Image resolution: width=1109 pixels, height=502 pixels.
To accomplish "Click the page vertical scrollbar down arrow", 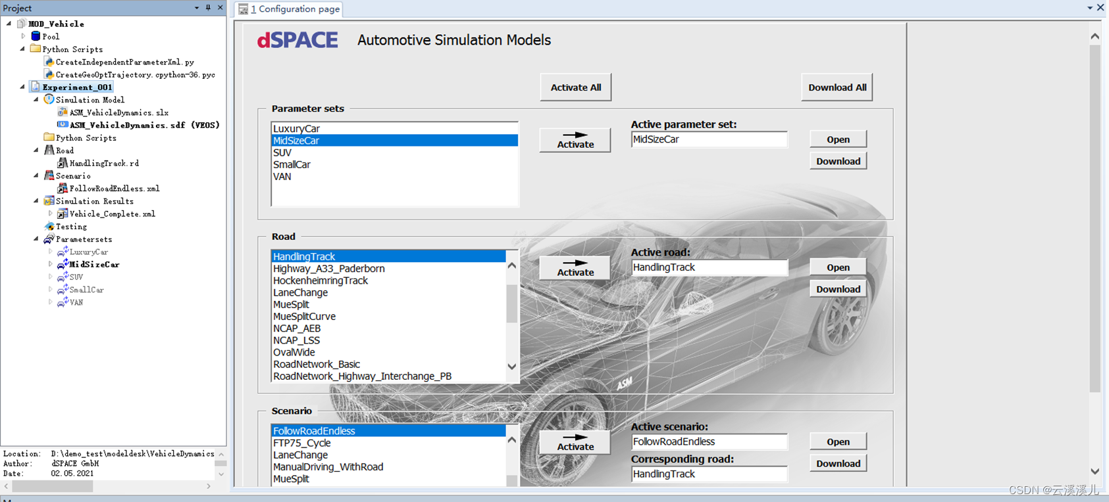I will pyautogui.click(x=1095, y=471).
